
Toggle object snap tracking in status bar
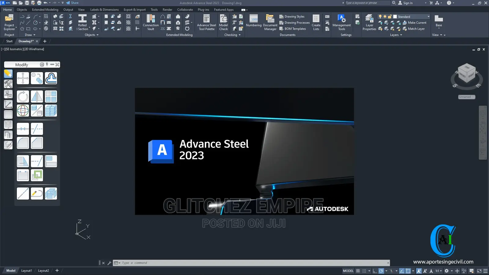coord(402,271)
